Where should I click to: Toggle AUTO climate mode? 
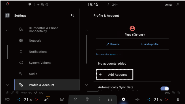[23, 93]
